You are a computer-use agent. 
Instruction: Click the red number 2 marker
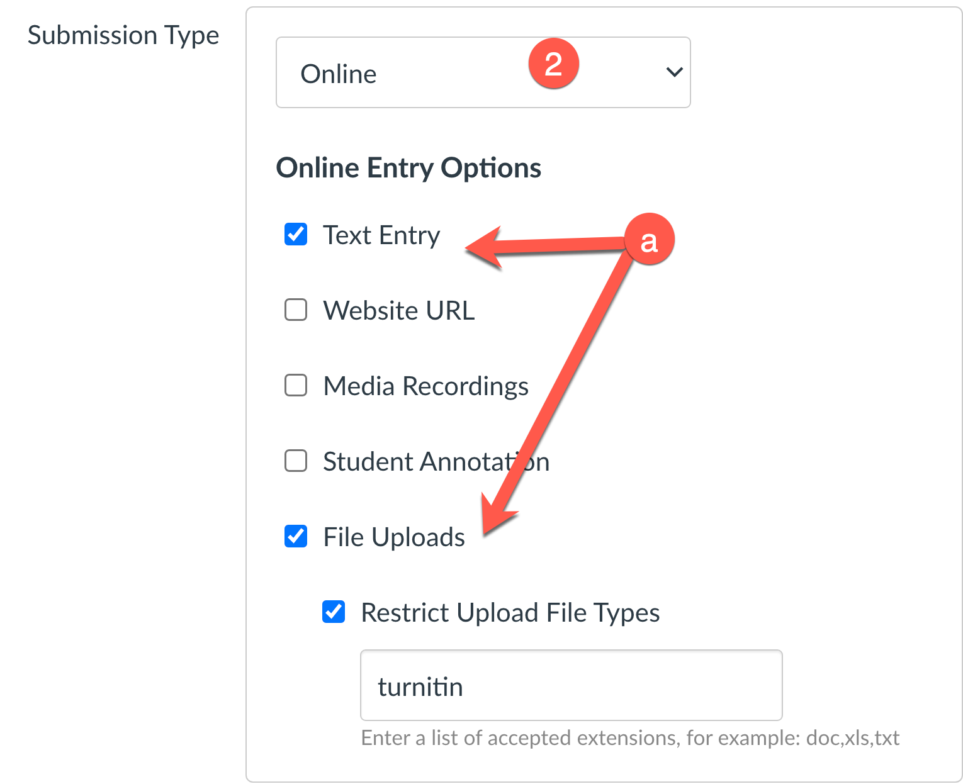tap(553, 64)
